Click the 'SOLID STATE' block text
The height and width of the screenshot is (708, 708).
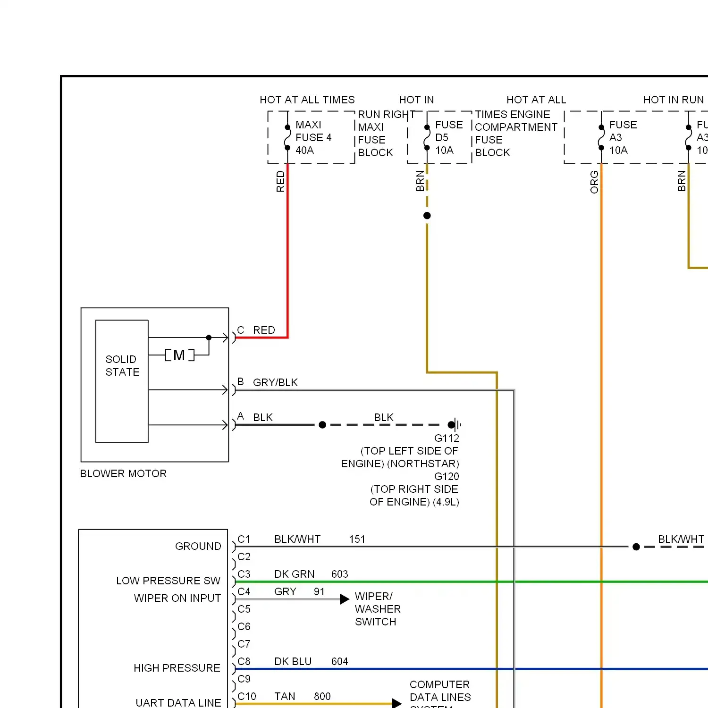pyautogui.click(x=122, y=366)
